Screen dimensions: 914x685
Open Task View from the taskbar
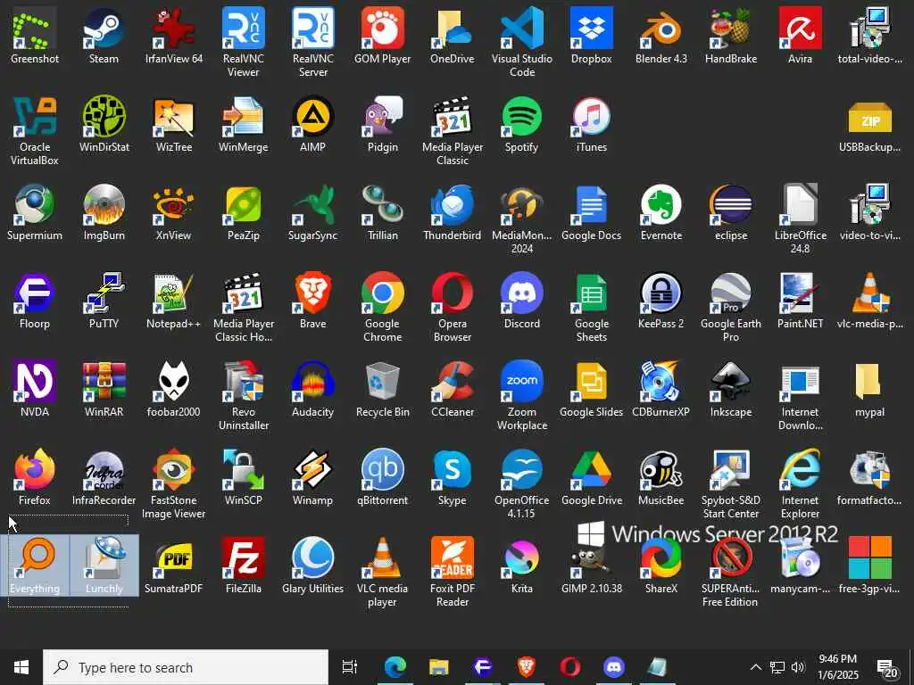pyautogui.click(x=350, y=667)
